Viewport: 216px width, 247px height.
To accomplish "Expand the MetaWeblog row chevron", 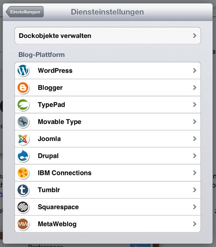I will tap(194, 224).
